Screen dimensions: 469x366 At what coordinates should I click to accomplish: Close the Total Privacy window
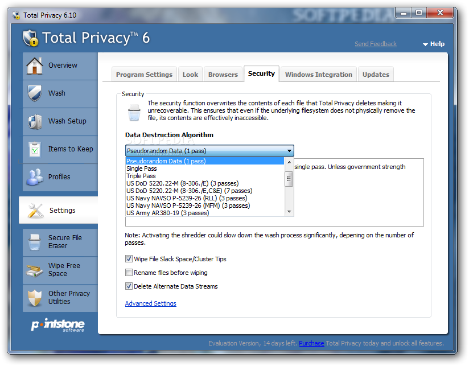click(440, 13)
